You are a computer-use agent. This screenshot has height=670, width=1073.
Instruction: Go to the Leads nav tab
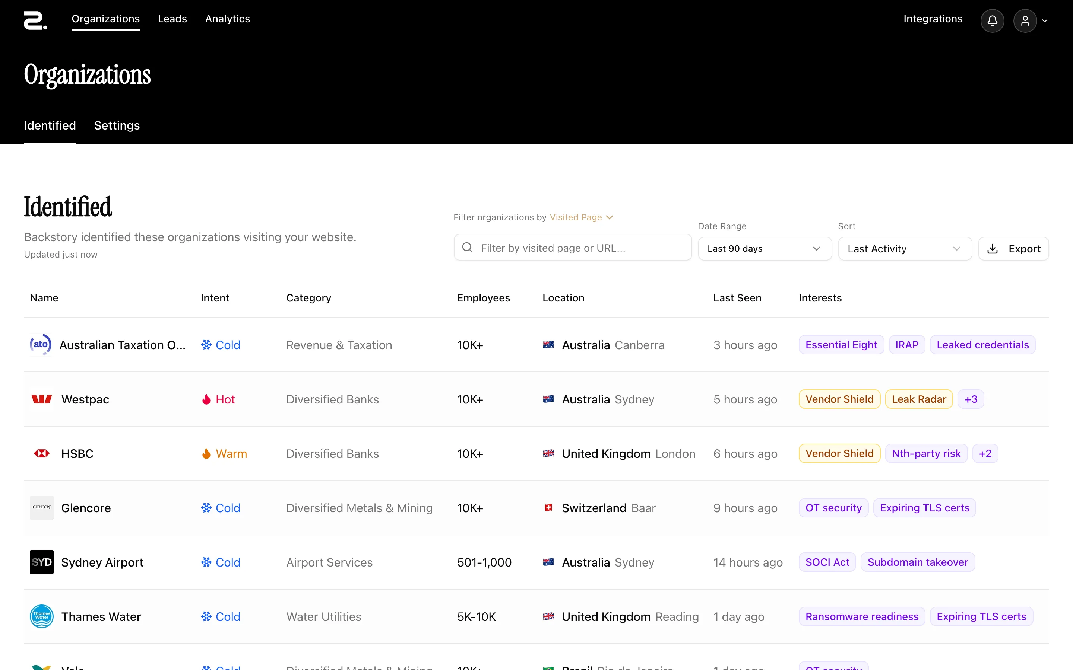[x=172, y=19]
